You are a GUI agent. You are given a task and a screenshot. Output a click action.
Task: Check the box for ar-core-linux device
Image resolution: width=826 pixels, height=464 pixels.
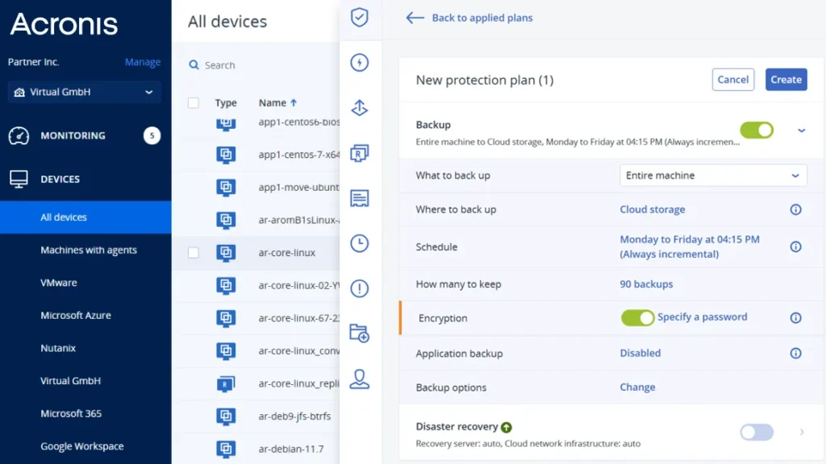194,253
